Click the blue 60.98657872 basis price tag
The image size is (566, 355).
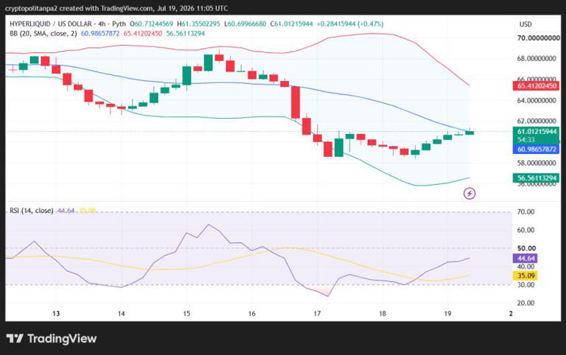coord(536,150)
